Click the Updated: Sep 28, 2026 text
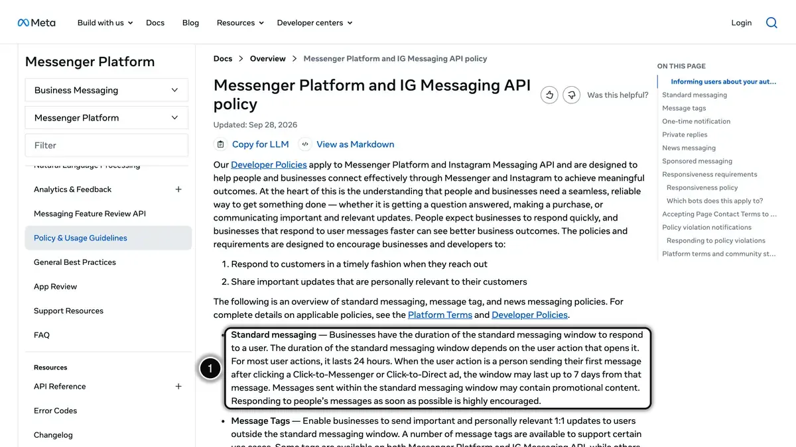 [255, 124]
